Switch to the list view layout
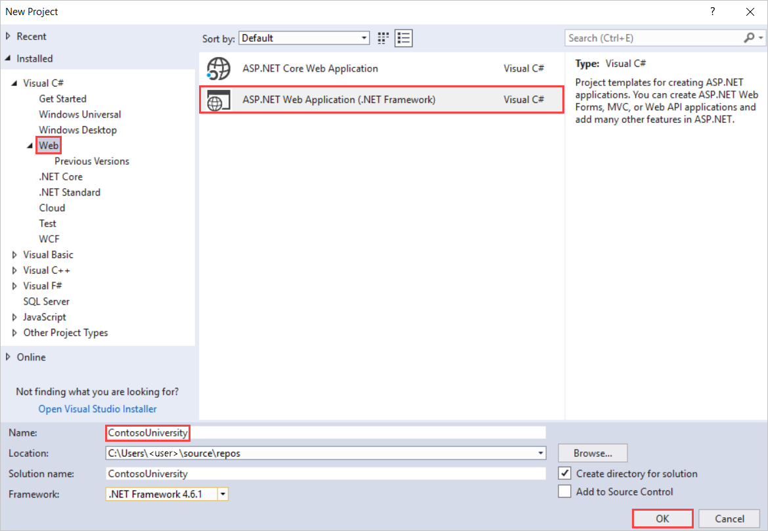 pyautogui.click(x=403, y=37)
